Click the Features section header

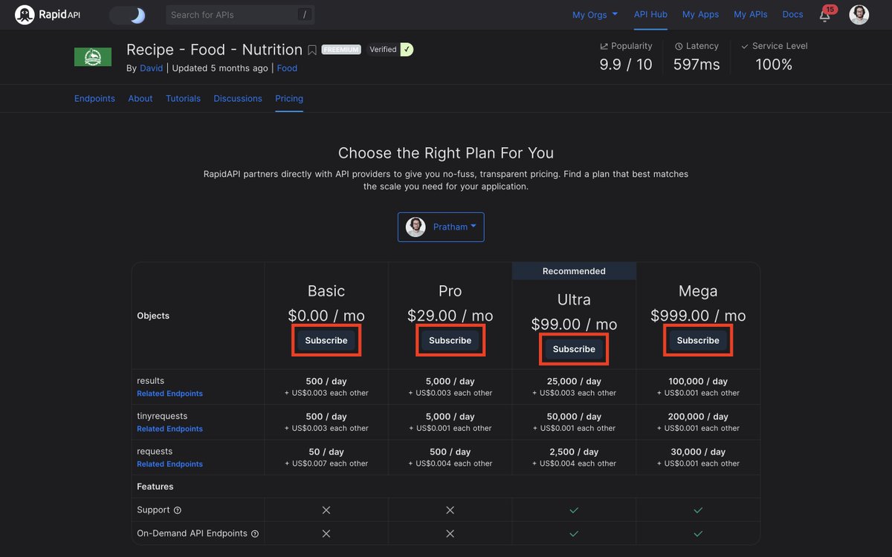click(x=155, y=486)
